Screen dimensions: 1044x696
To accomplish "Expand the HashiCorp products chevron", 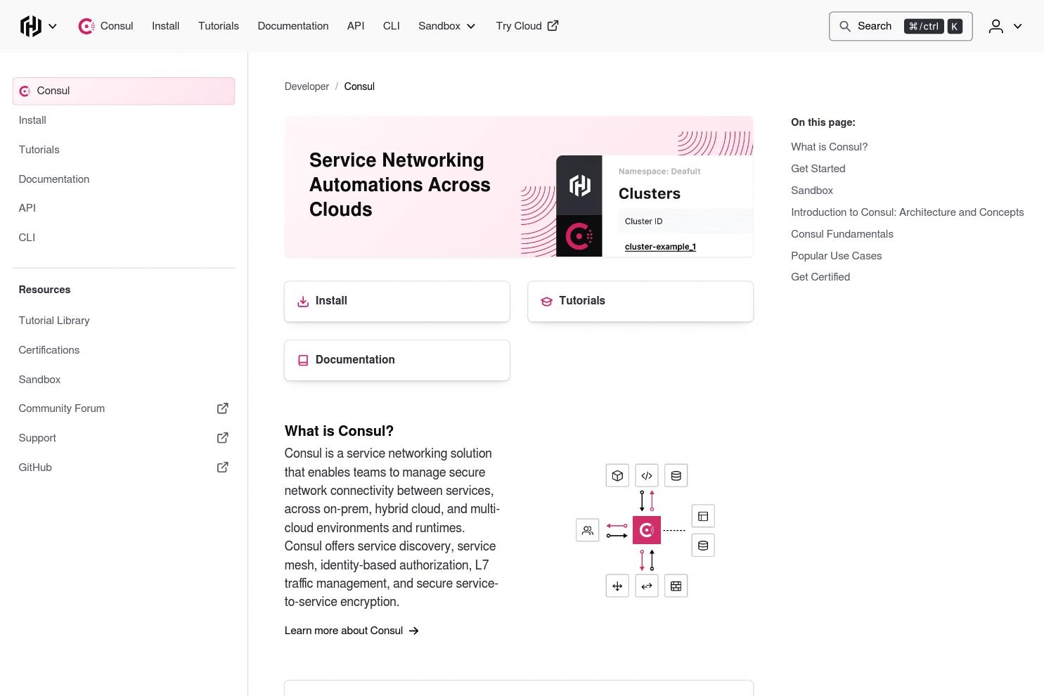I will coord(53,27).
